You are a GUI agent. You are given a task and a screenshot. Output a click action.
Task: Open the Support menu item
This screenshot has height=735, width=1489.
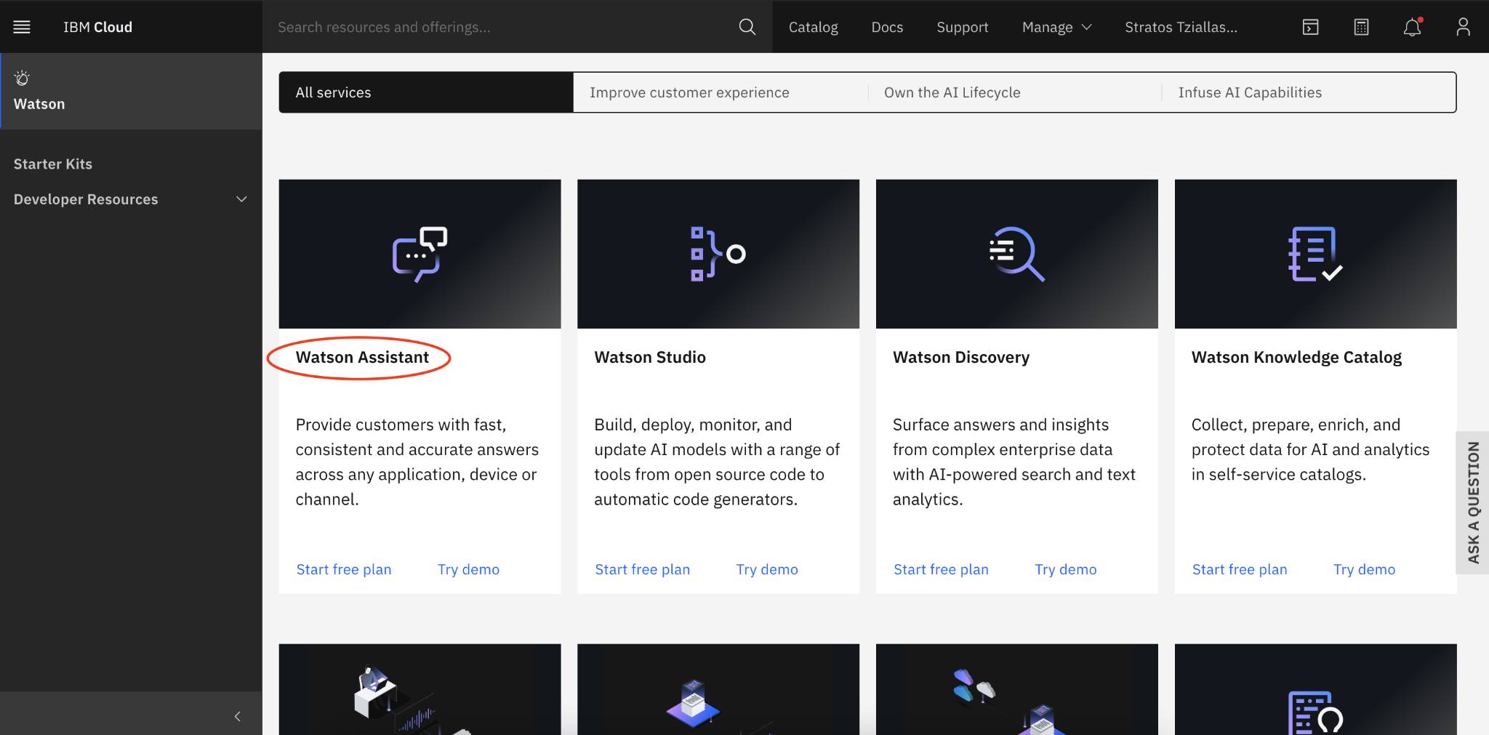tap(962, 27)
